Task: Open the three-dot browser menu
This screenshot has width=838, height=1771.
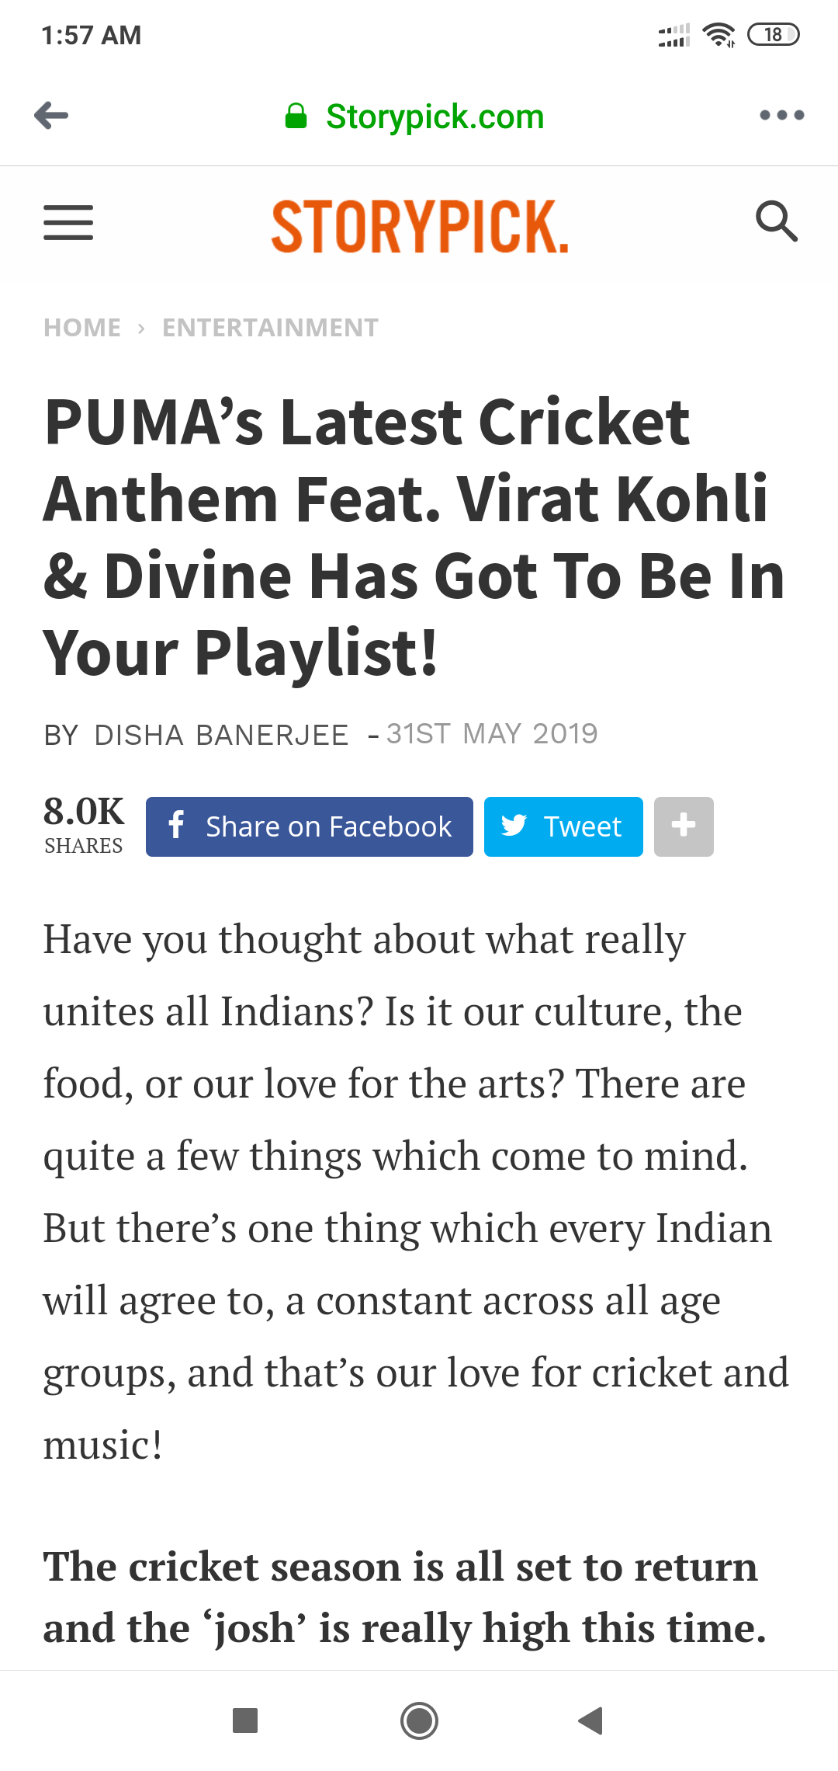Action: 781,116
